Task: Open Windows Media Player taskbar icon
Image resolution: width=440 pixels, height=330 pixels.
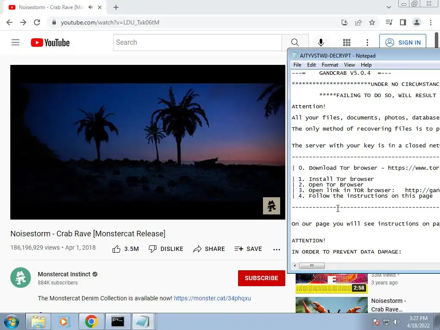Action: [64, 321]
